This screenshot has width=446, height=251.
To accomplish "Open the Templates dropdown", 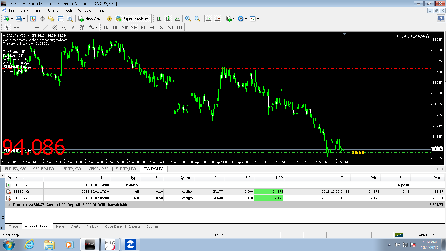I will 254,19.
